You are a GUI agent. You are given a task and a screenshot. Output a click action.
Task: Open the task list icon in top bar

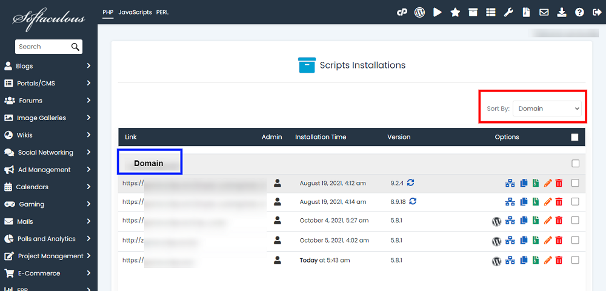(x=490, y=12)
